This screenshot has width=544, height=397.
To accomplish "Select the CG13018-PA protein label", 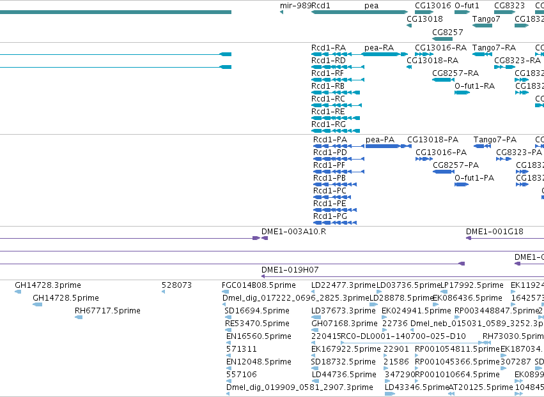I will click(x=433, y=140).
